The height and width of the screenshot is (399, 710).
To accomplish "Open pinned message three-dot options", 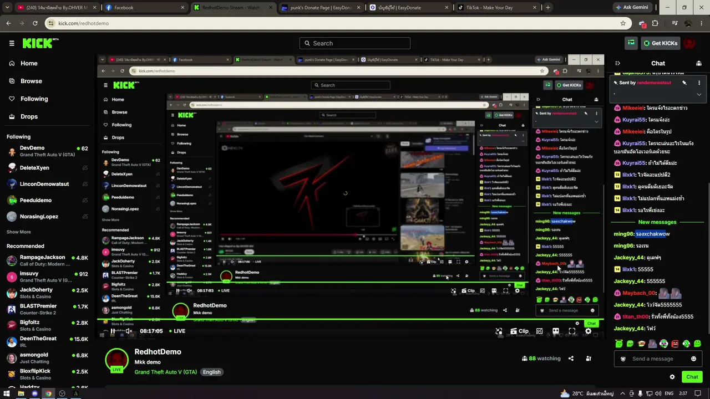I will coord(699,83).
